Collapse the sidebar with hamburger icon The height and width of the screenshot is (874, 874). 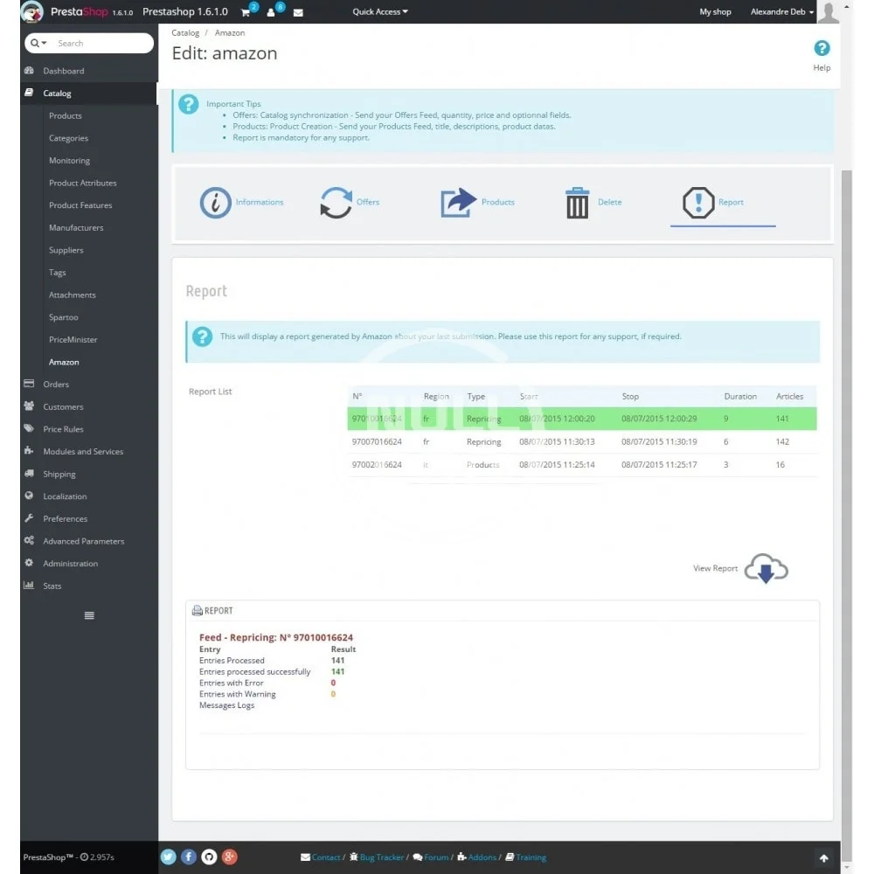click(x=89, y=615)
